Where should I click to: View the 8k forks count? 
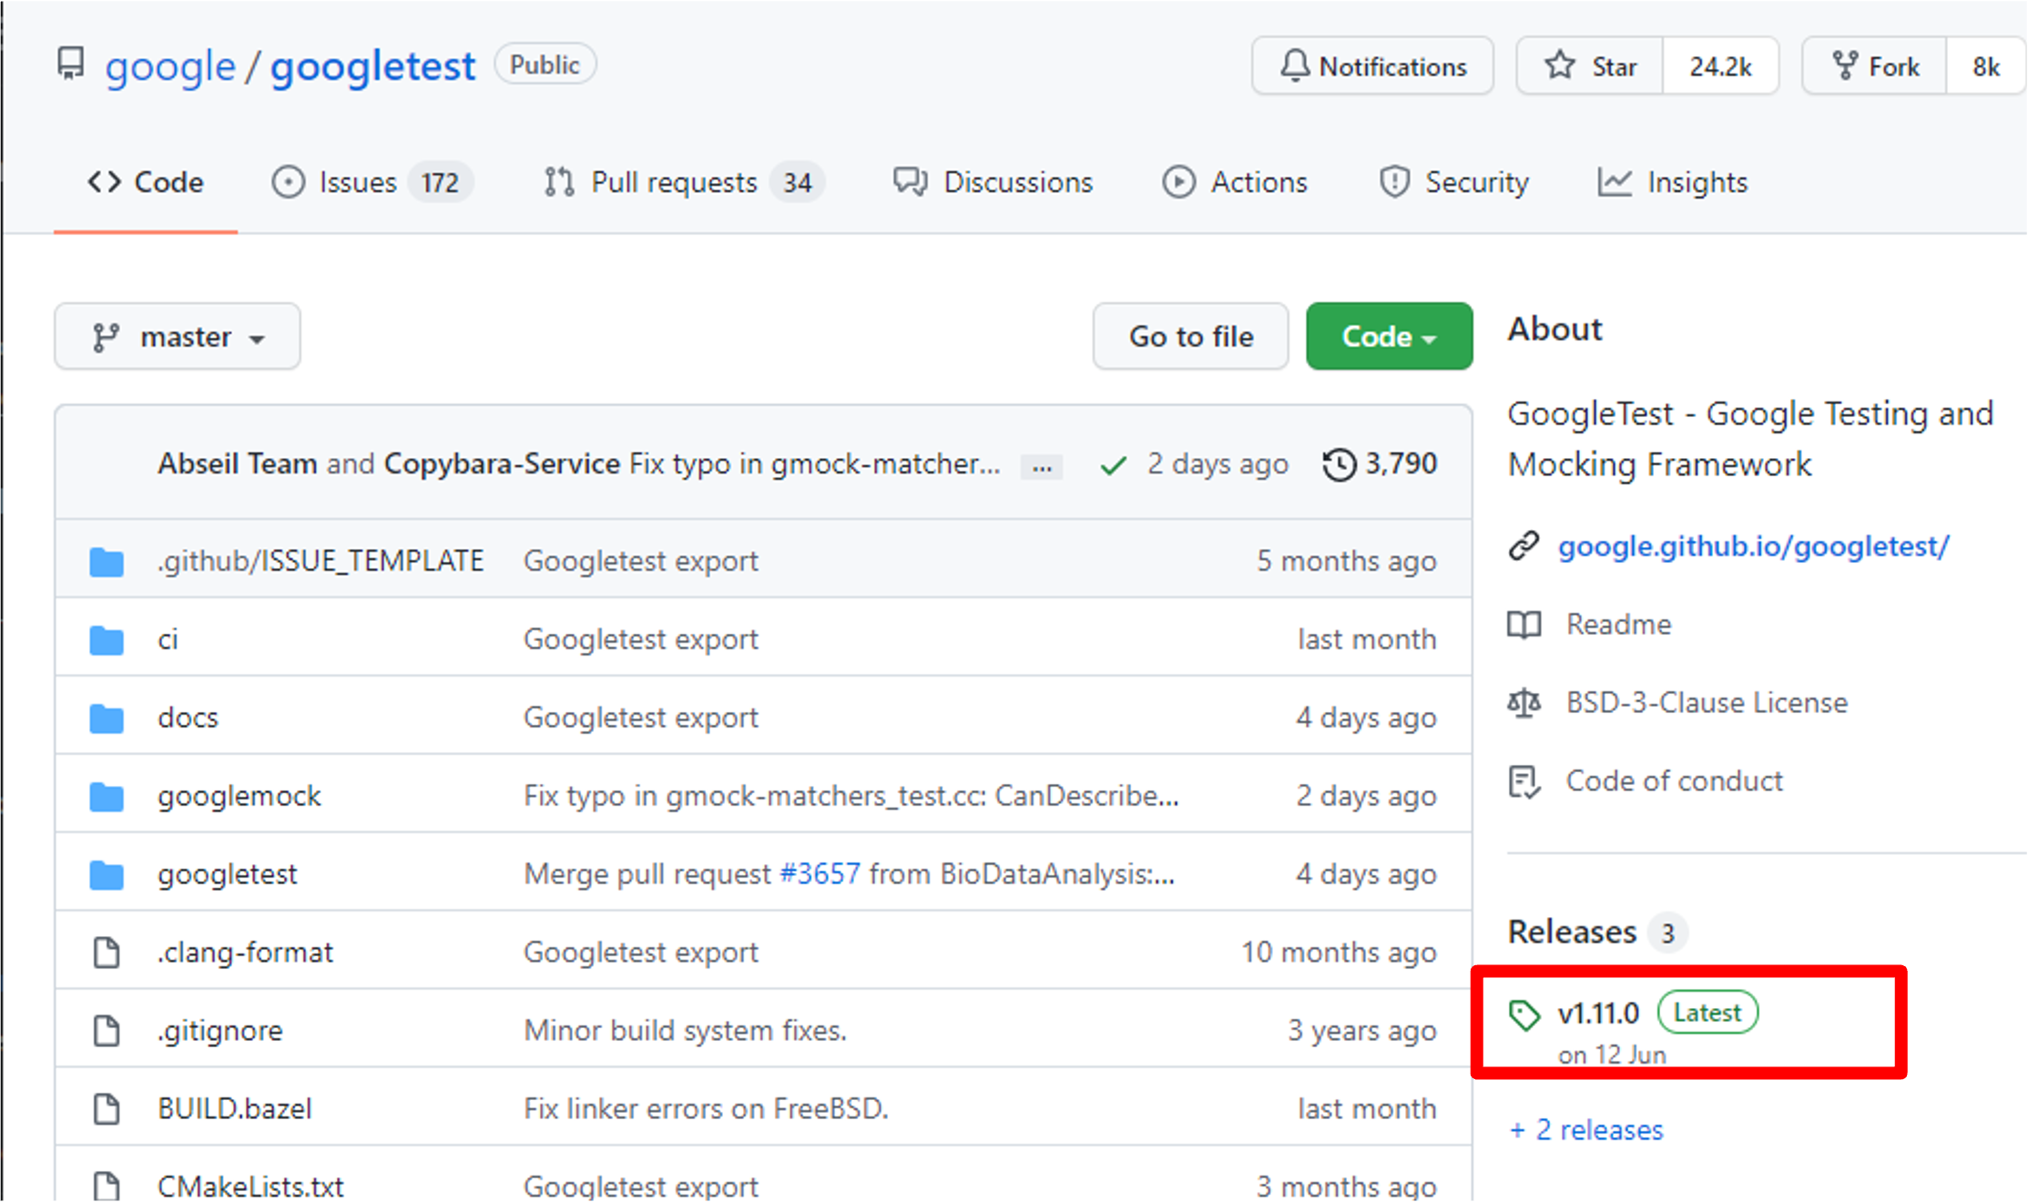(x=1986, y=66)
